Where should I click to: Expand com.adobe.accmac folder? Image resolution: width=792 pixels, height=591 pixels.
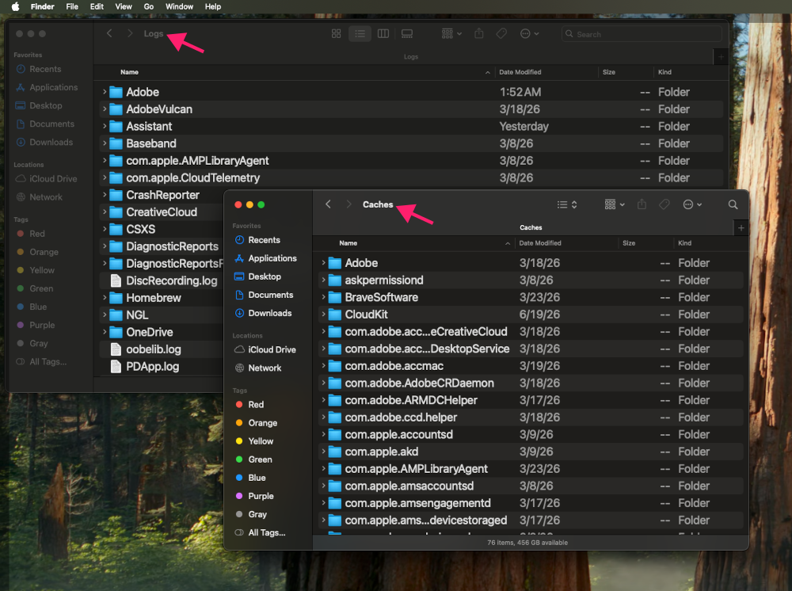tap(323, 366)
